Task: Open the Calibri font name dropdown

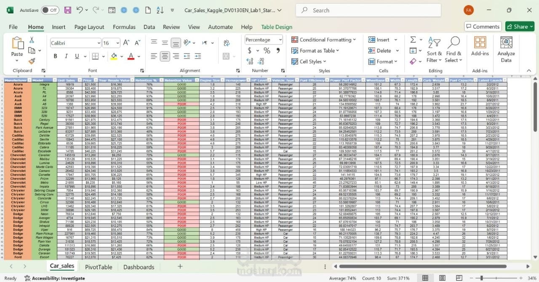Action: [99, 43]
